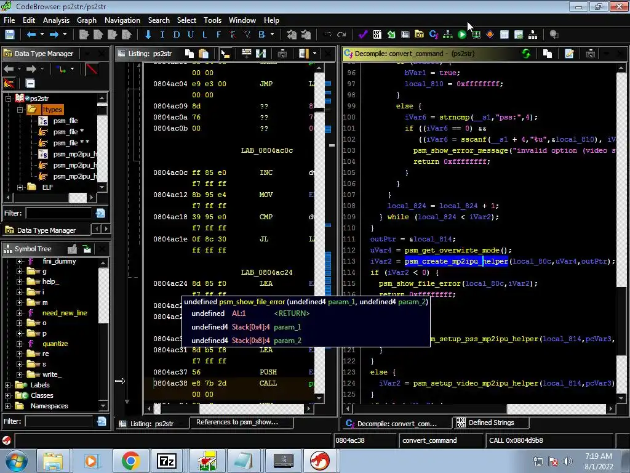Paste in Listing panel toolbar
Image resolution: width=630 pixels, height=473 pixels.
click(x=204, y=54)
